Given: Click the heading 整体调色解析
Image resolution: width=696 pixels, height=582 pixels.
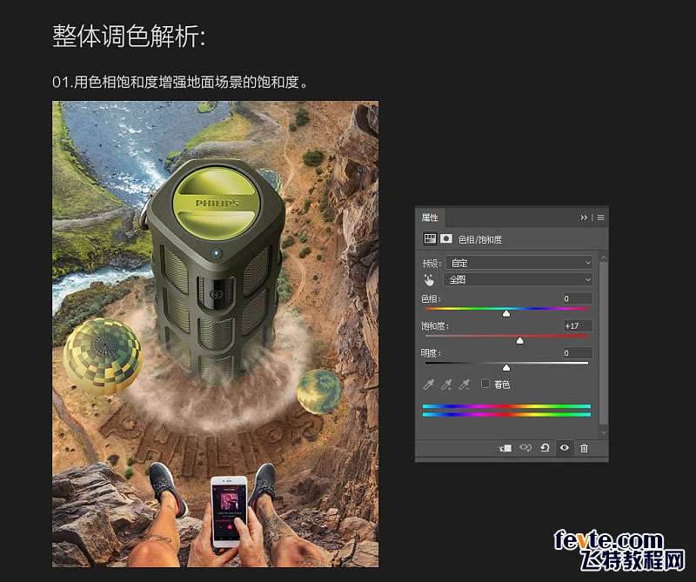Looking at the screenshot, I should coord(129,36).
